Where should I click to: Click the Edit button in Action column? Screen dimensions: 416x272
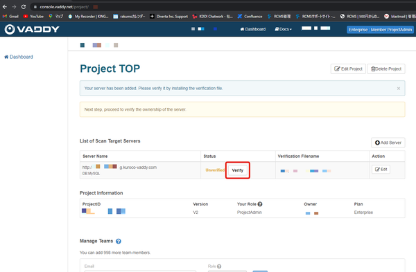pyautogui.click(x=381, y=170)
